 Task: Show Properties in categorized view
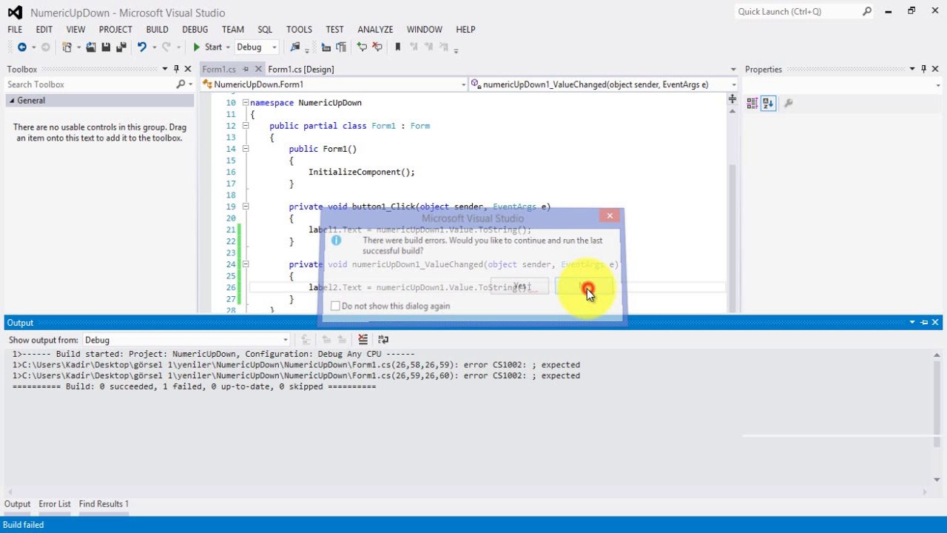coord(752,104)
